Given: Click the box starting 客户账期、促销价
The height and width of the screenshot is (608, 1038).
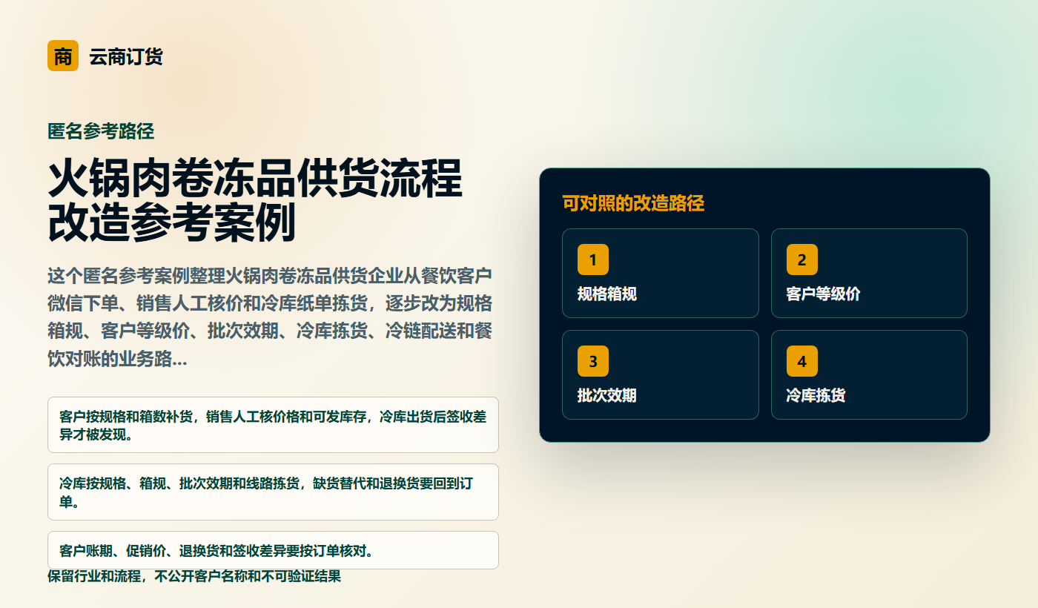Looking at the screenshot, I should [273, 550].
